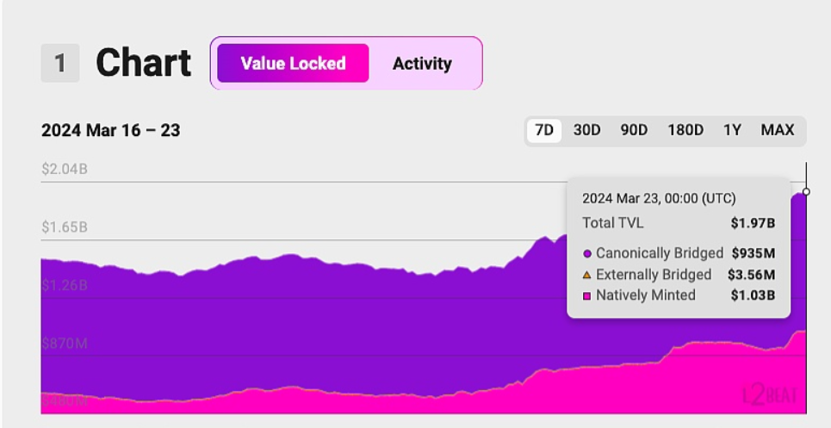831x428 pixels.
Task: Click the orange Externally Bridged triangle icon
Action: (587, 275)
